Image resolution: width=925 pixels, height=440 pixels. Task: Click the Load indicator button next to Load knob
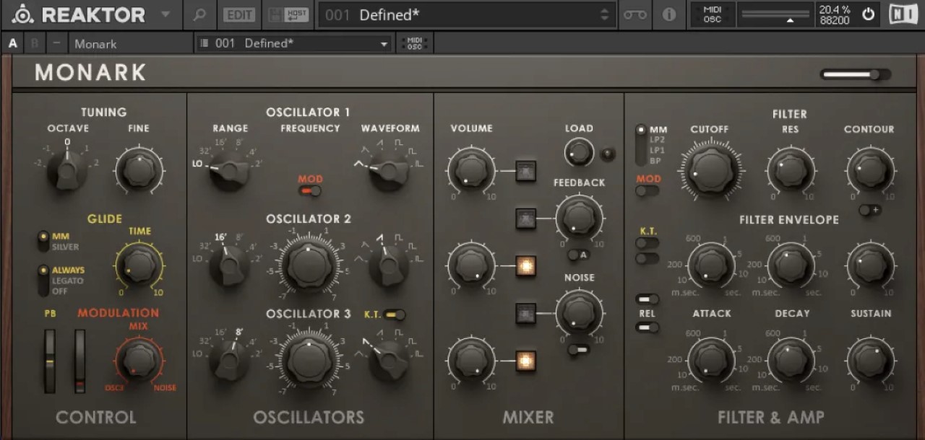pos(609,153)
